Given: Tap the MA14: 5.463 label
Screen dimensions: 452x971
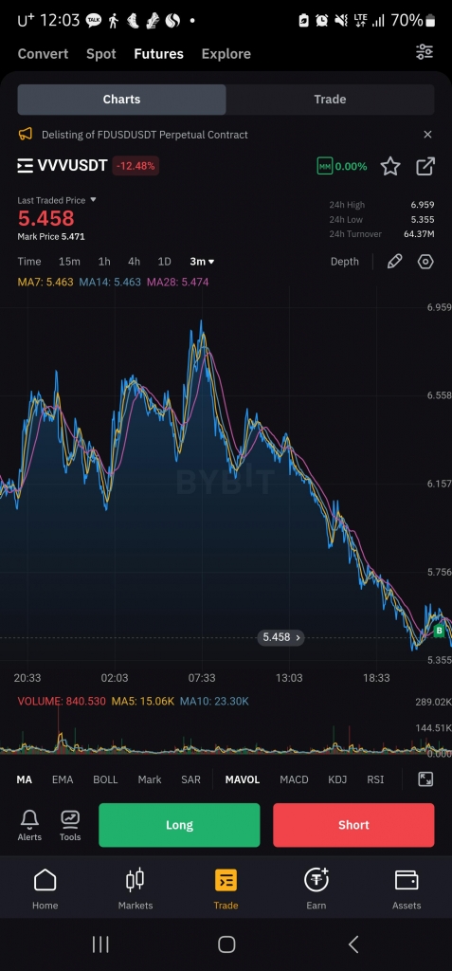Looking at the screenshot, I should pyautogui.click(x=110, y=282).
